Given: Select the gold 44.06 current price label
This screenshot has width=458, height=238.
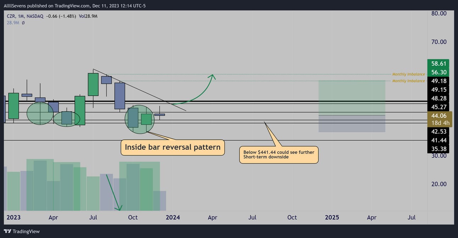Looking at the screenshot, I should (x=439, y=115).
